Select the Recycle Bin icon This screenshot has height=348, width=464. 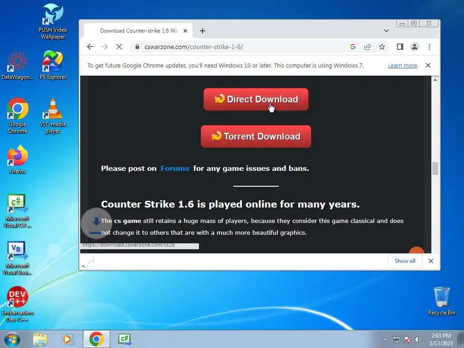tap(441, 301)
